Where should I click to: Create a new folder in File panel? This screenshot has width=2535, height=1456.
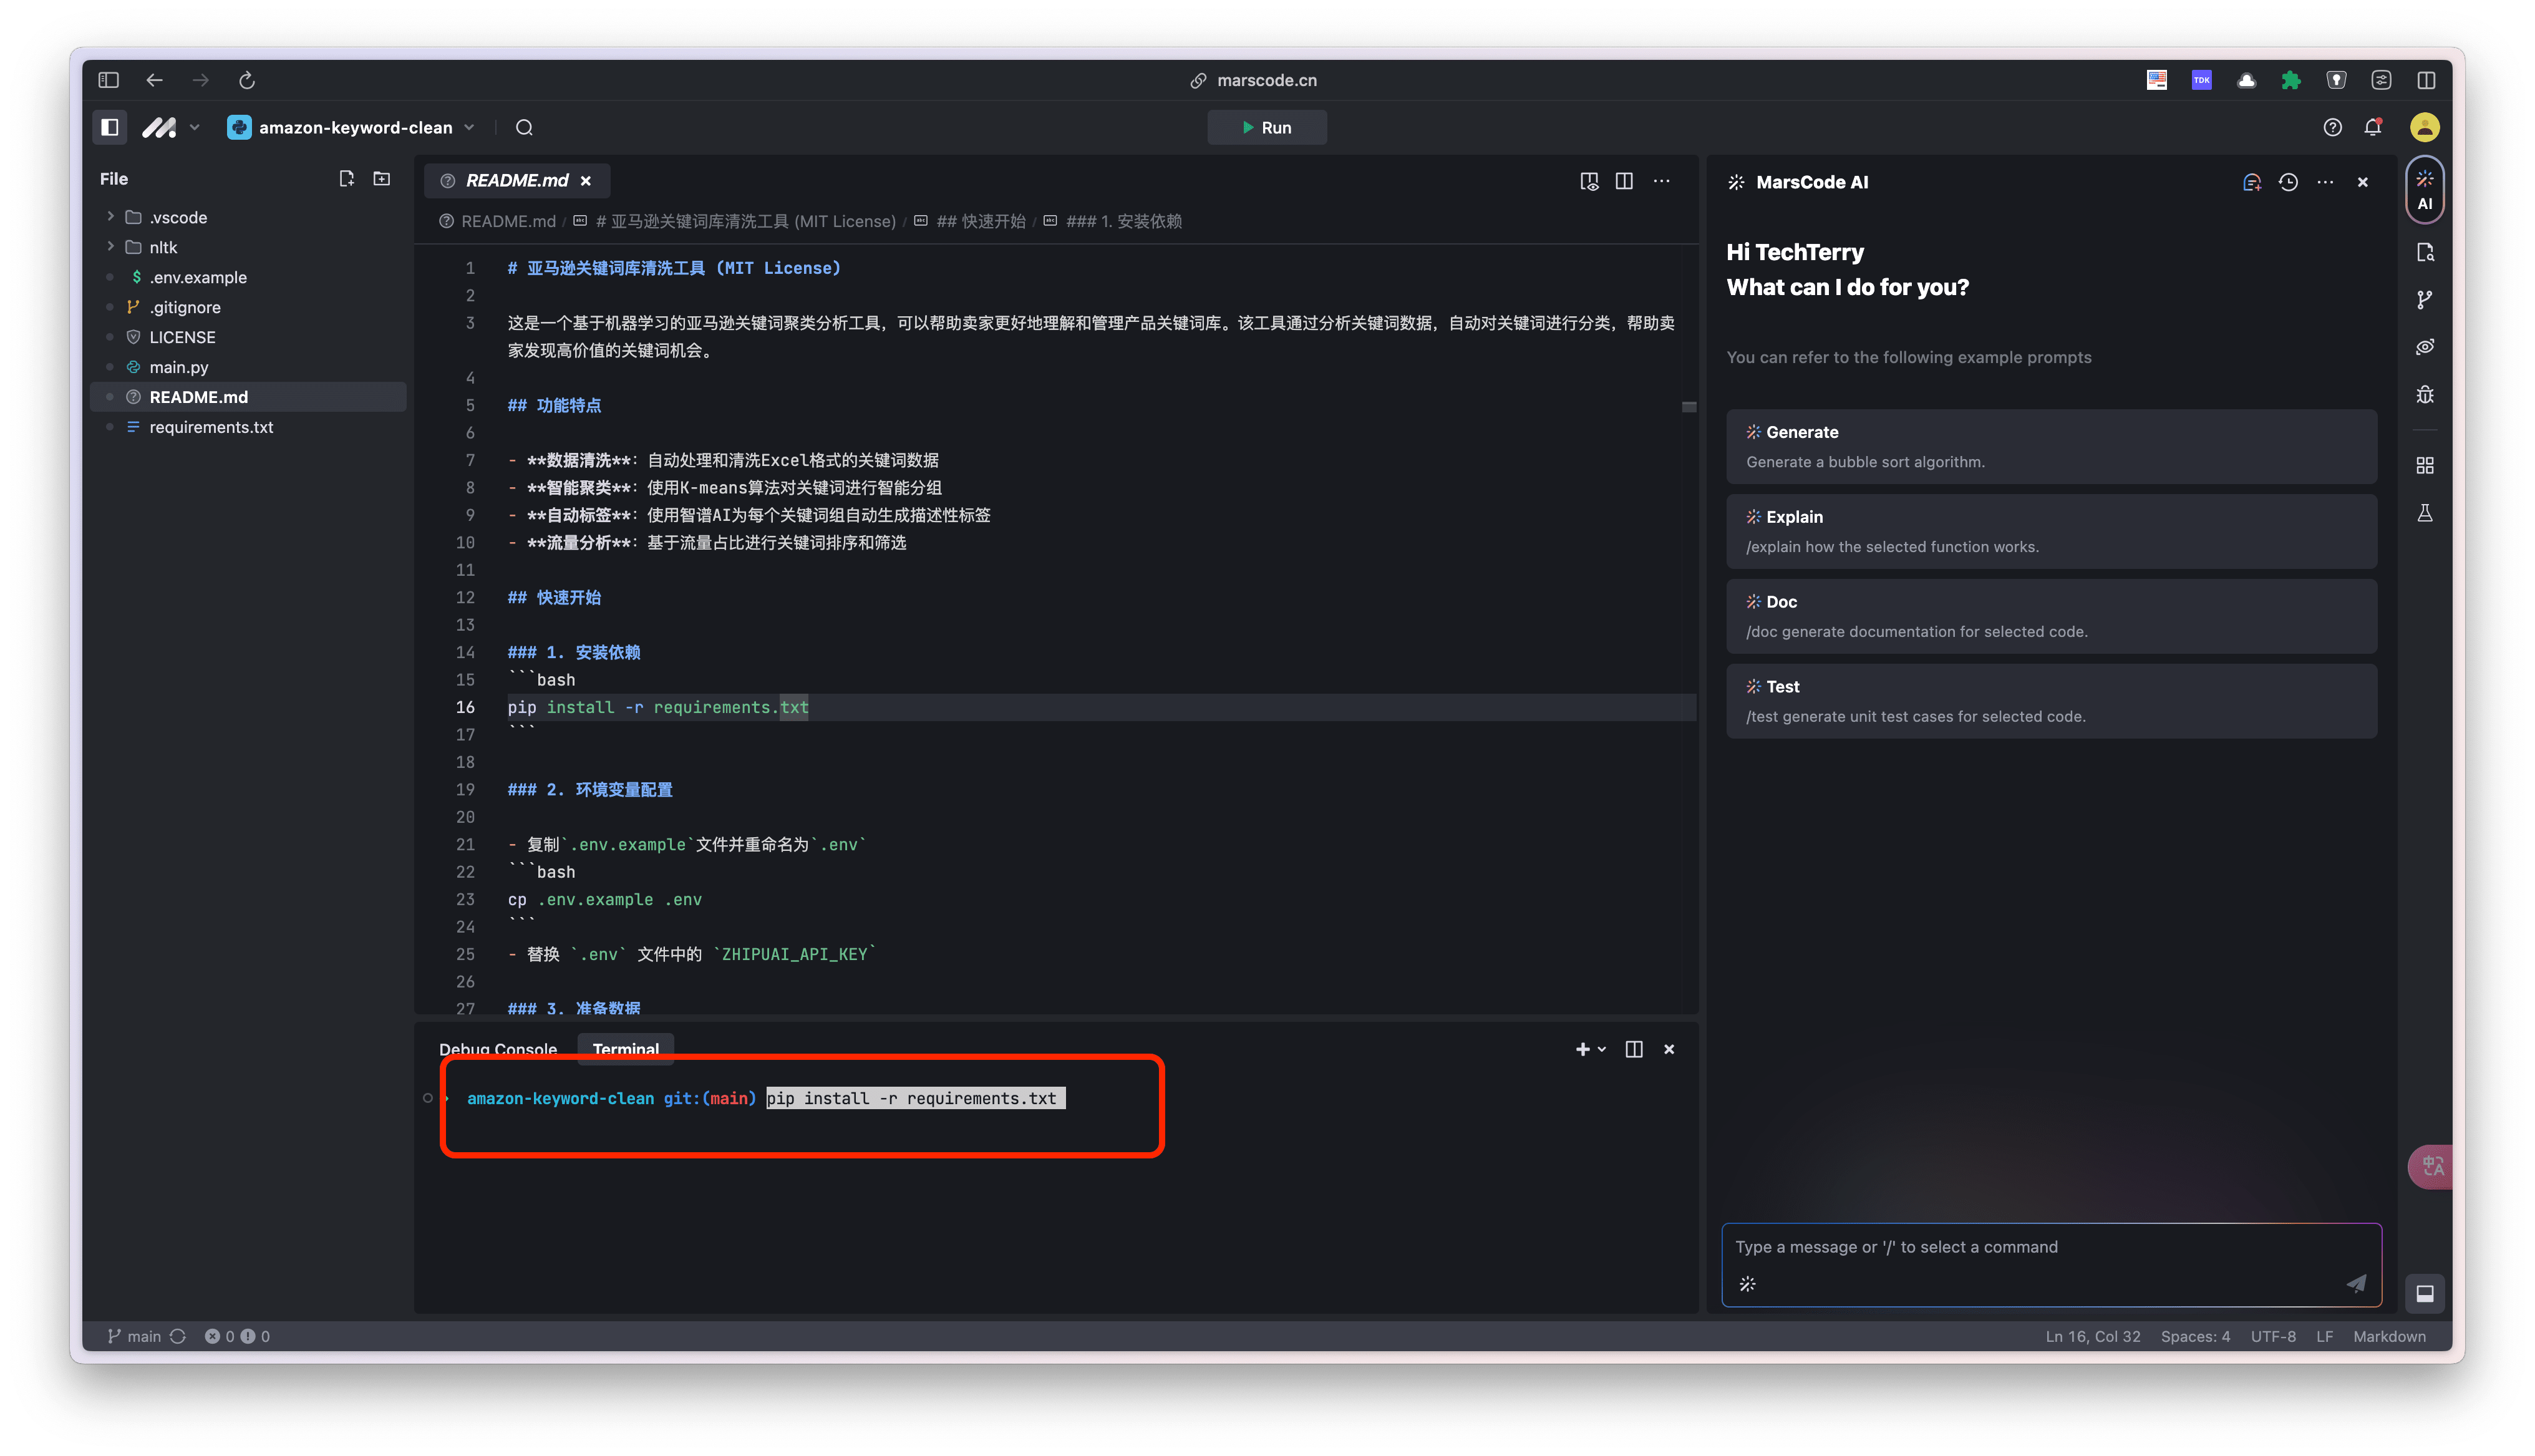(382, 178)
